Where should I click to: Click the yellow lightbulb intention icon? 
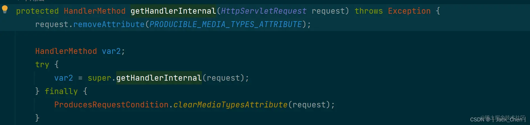[x=5, y=9]
